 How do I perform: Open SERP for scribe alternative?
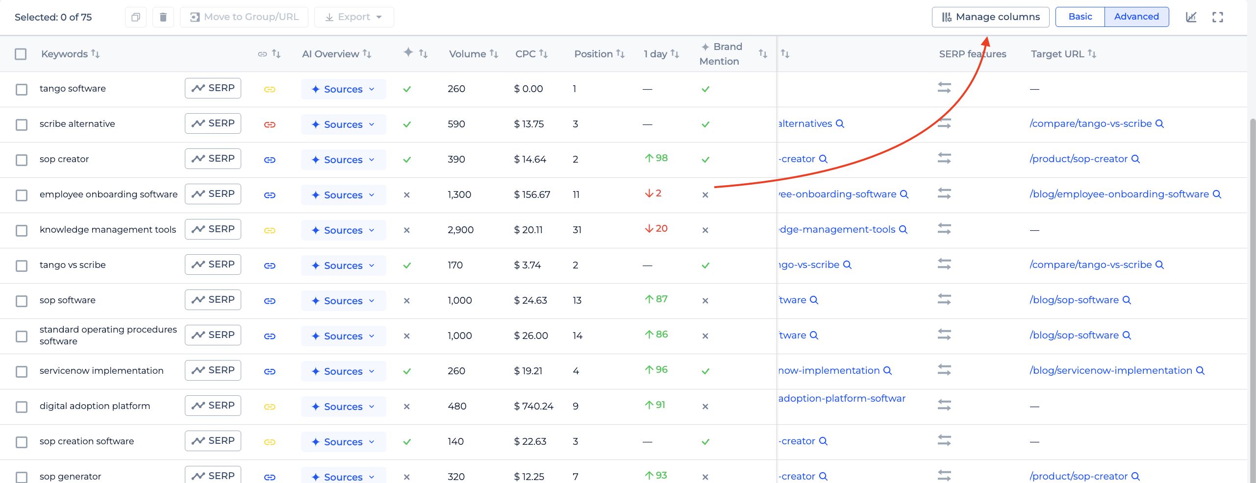click(x=213, y=123)
